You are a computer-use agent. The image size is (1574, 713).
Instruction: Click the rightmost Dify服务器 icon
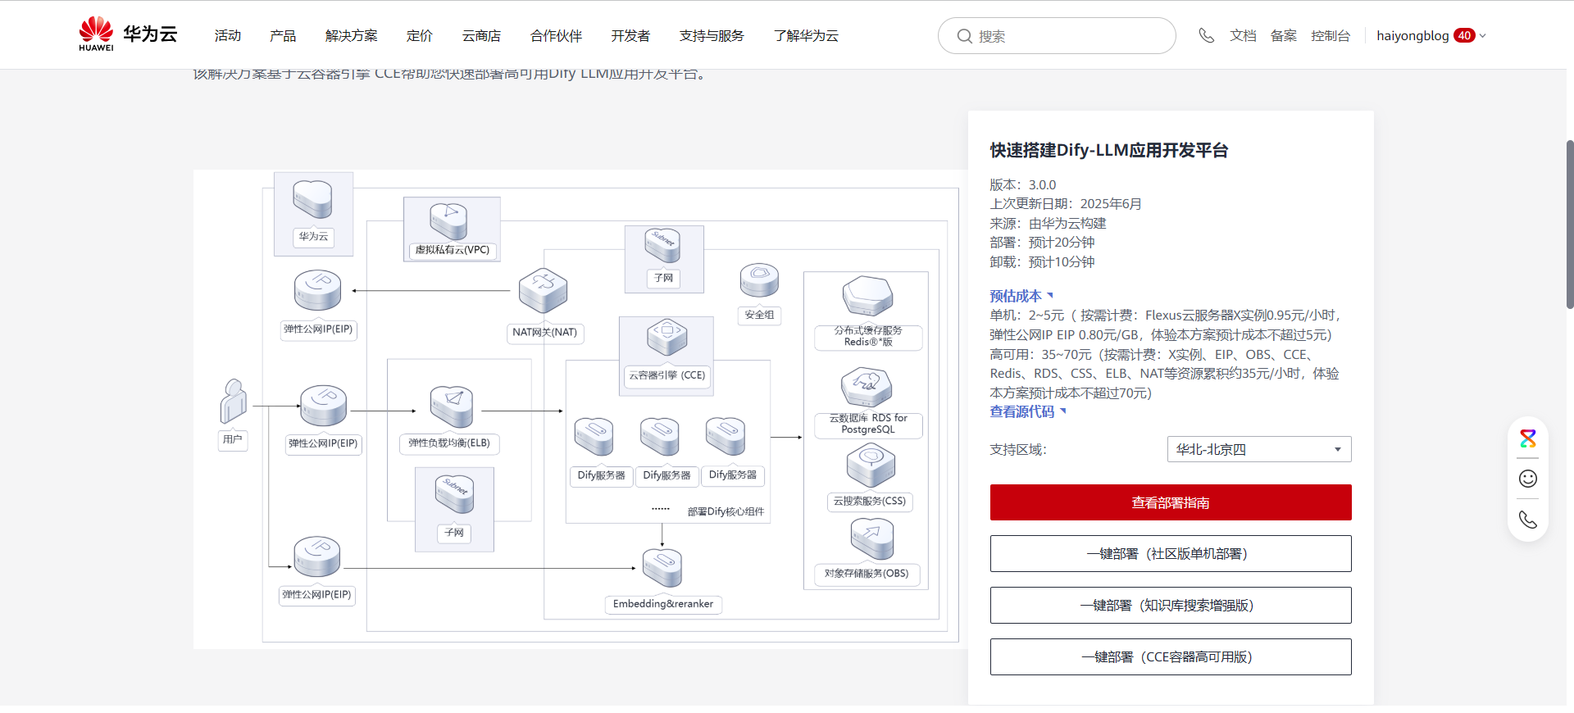[726, 436]
